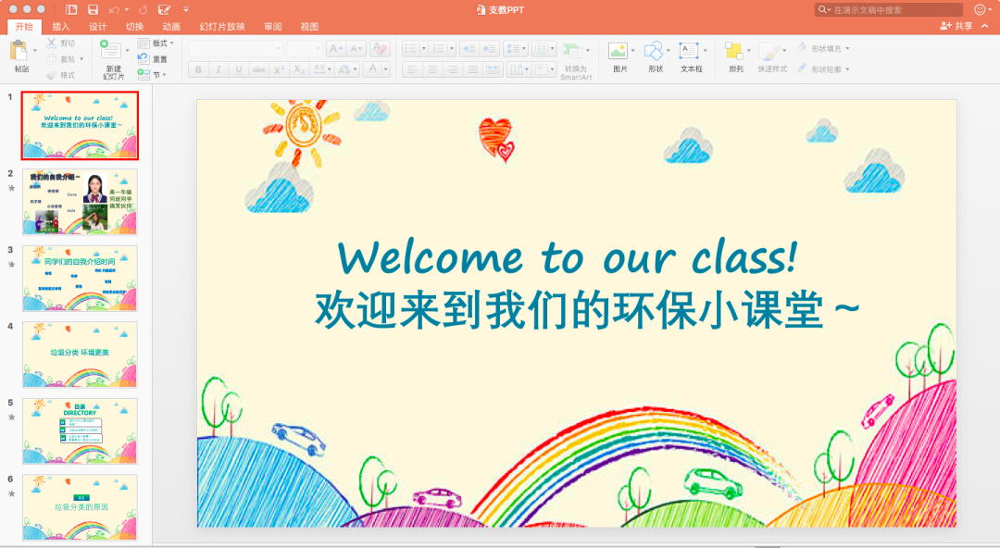Click the Align right icon
Screen dimensions: 1000x548
coord(453,69)
